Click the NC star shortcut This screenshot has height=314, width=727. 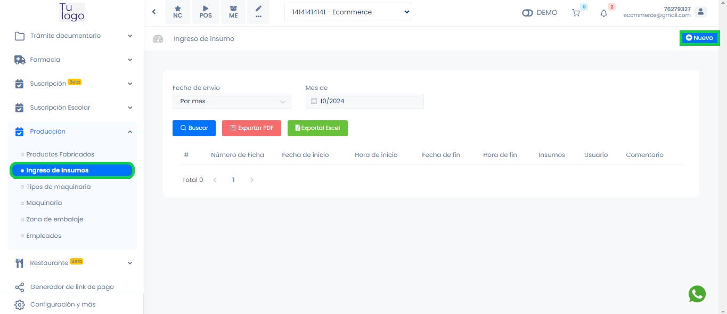pos(177,12)
